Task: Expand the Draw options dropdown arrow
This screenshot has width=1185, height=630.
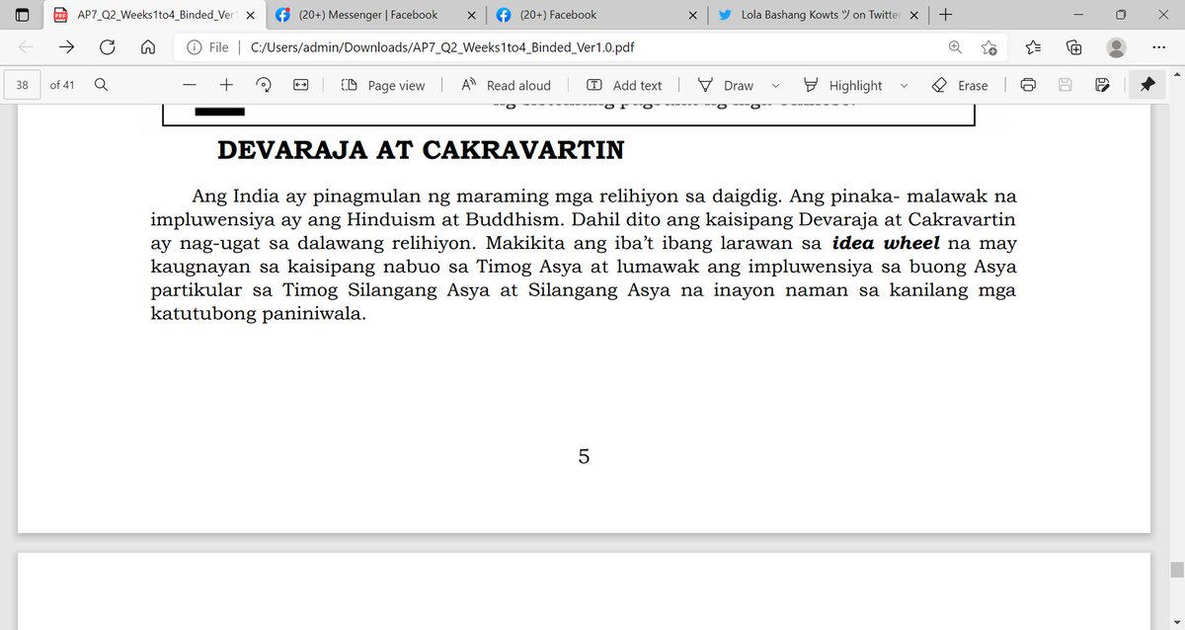Action: [x=775, y=86]
